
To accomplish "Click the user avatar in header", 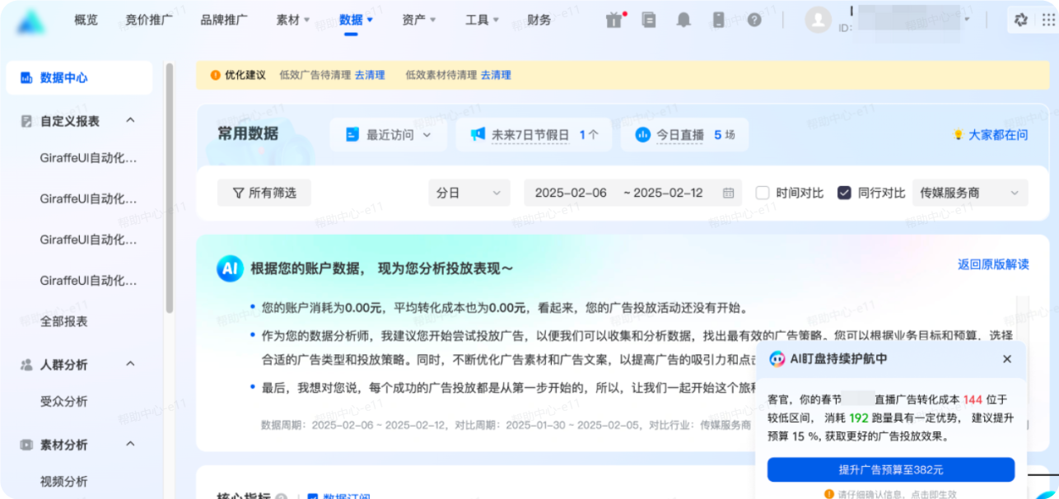I will pyautogui.click(x=818, y=20).
